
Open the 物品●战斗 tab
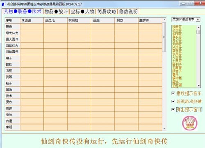(x=56, y=11)
